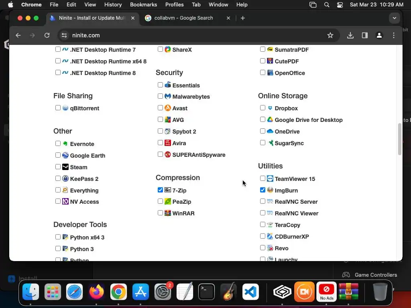Open macOS Control Center
The height and width of the screenshot is (308, 411).
click(340, 4)
